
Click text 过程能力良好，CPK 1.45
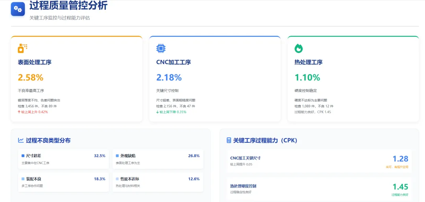tap(313, 112)
